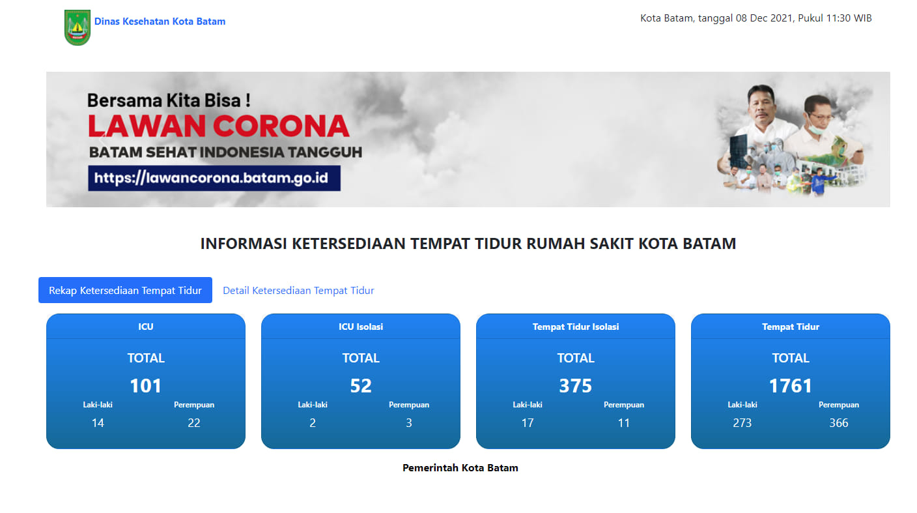The height and width of the screenshot is (513, 917).
Task: Click the ICU Laki-laki count 14
Action: coord(98,423)
